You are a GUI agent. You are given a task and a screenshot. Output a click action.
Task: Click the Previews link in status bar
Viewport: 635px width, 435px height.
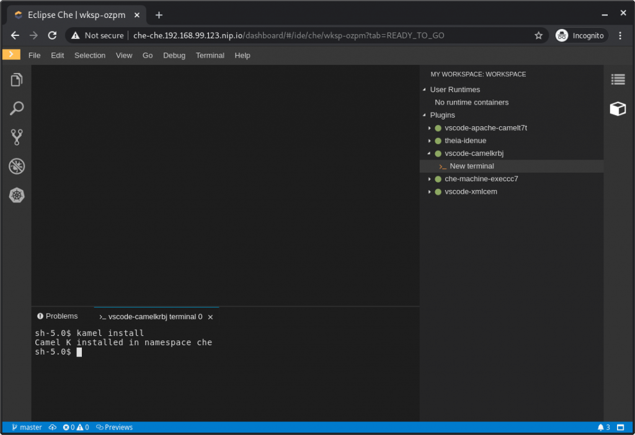[x=115, y=428]
